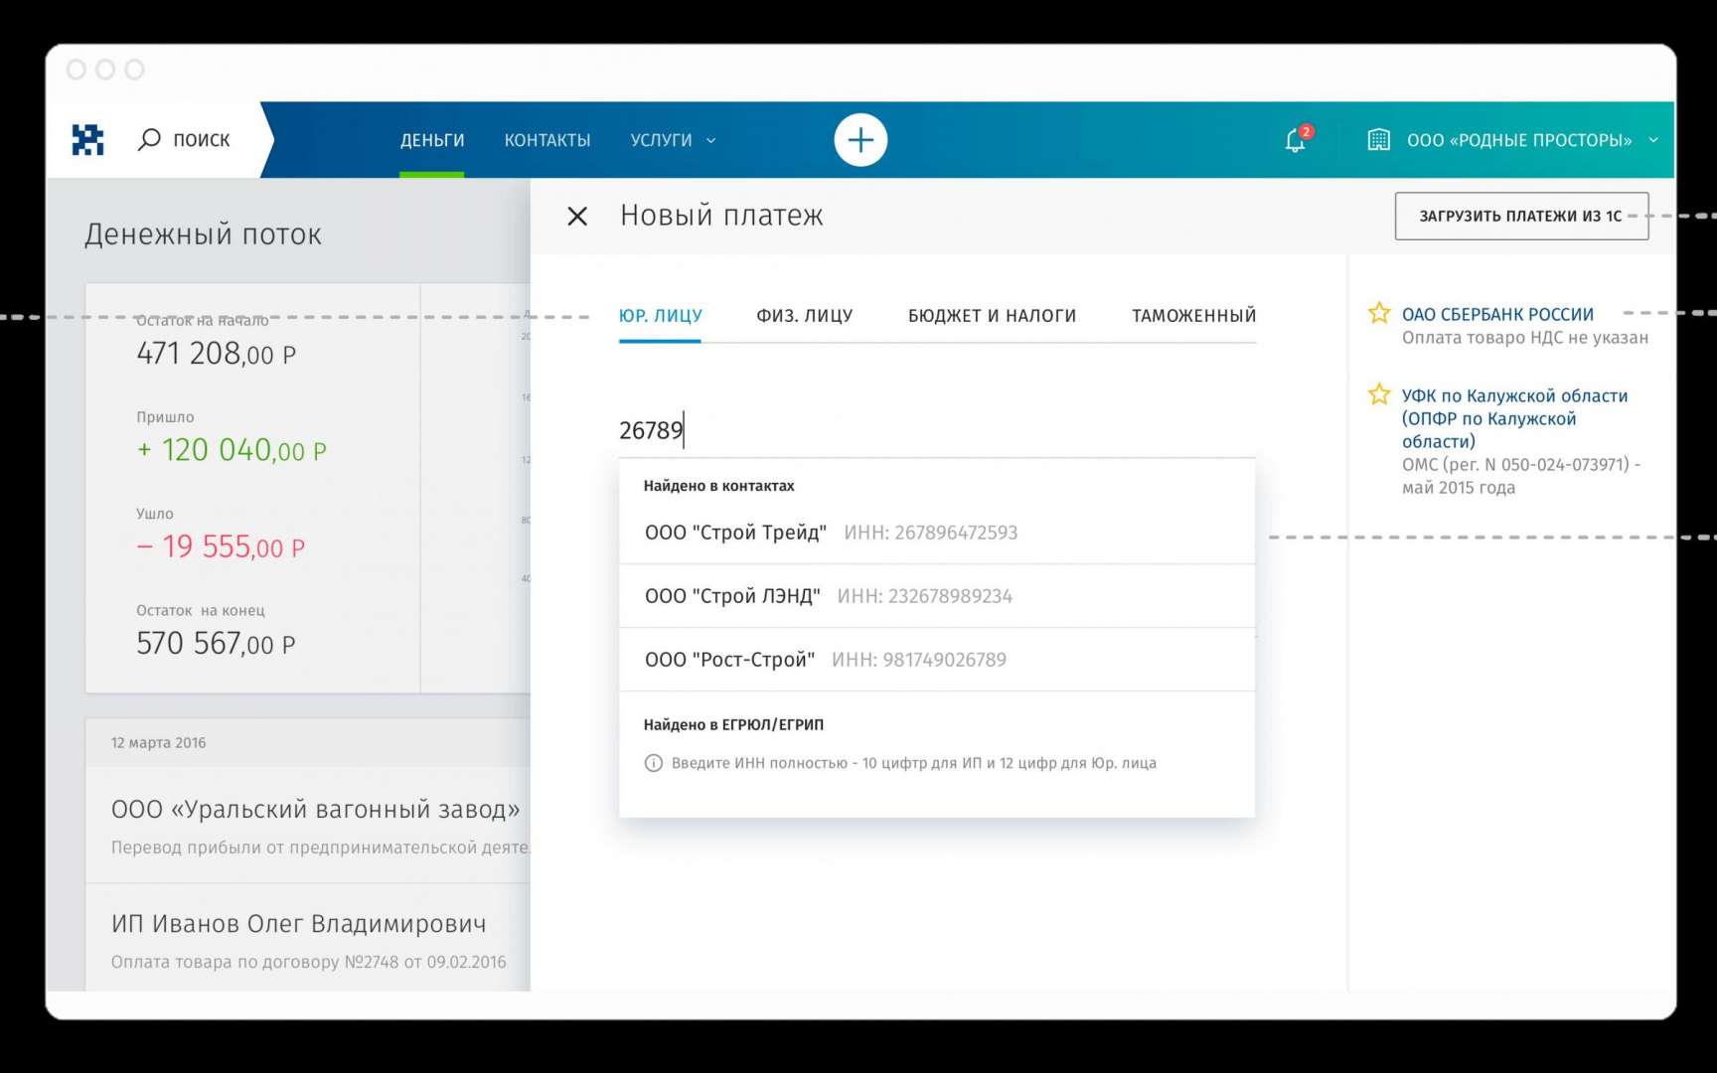Image resolution: width=1717 pixels, height=1073 pixels.
Task: Open the ДЕНЬГИ section
Action: [432, 140]
